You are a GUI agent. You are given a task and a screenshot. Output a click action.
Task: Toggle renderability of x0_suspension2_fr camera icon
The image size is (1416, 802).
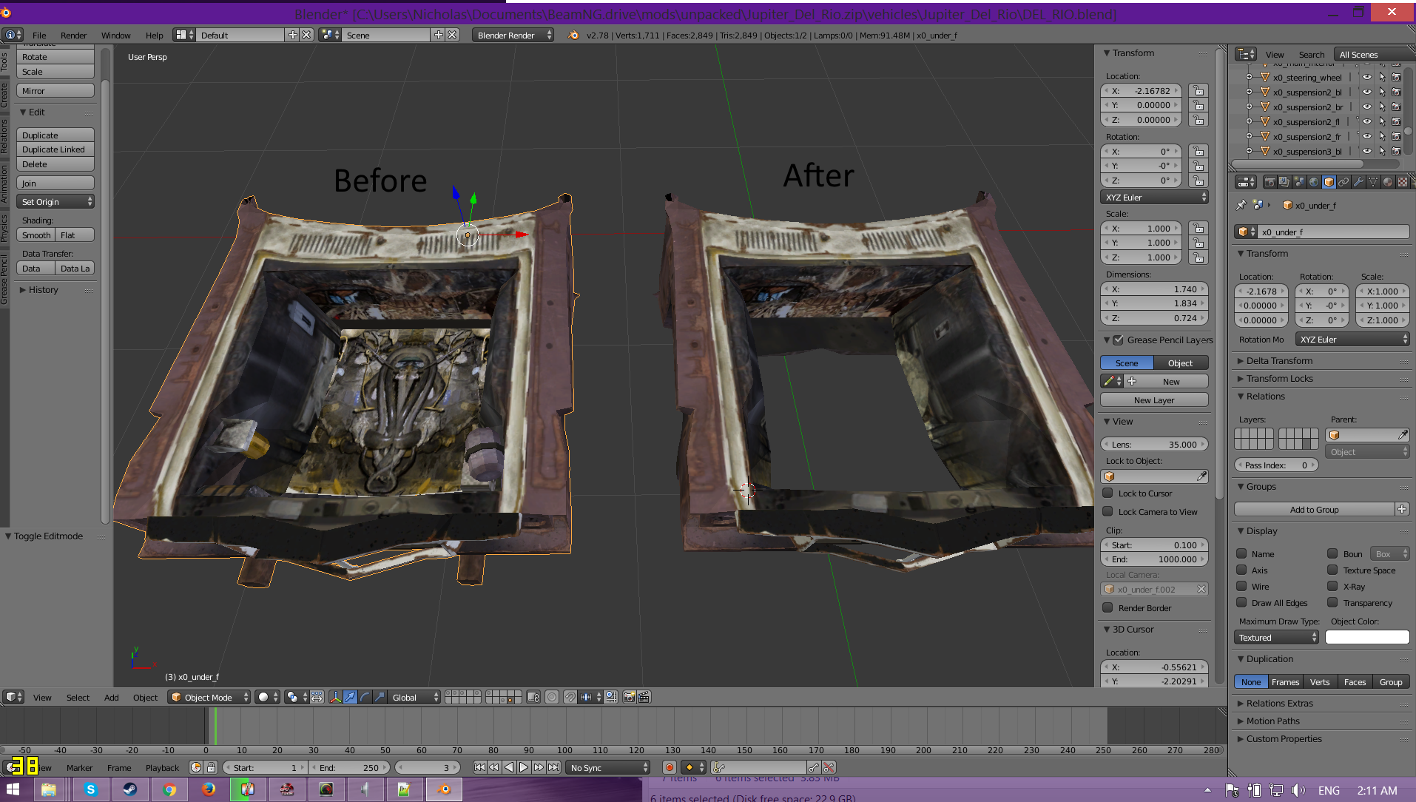[x=1397, y=136]
